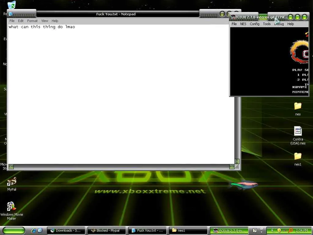
Task: Open the Notepad Edit menu
Action: coord(21,21)
